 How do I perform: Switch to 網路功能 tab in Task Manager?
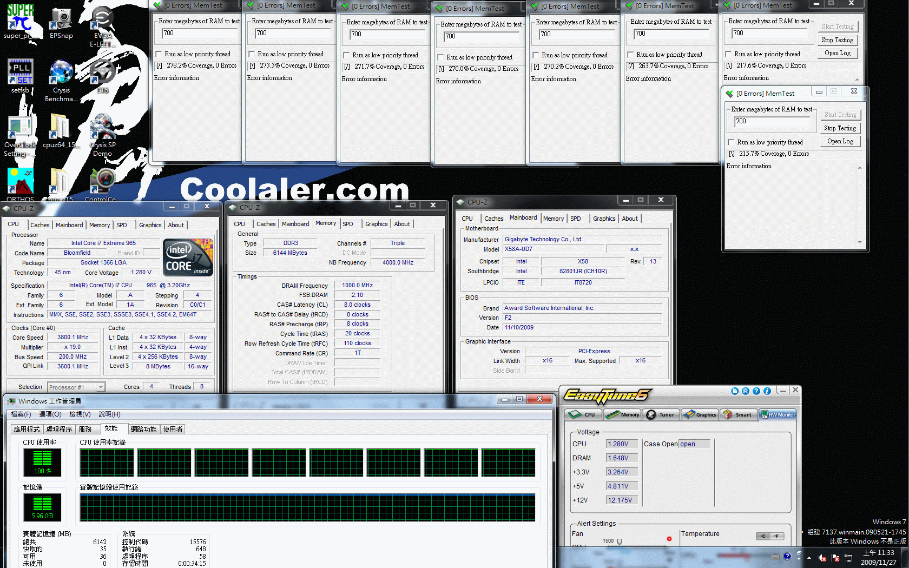coord(144,429)
